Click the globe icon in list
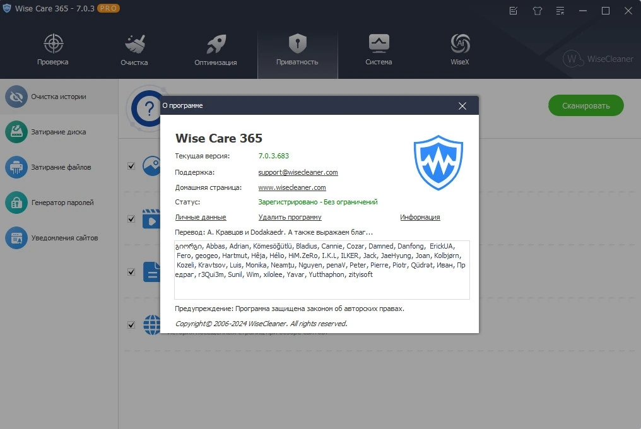This screenshot has height=429, width=641. [x=151, y=325]
